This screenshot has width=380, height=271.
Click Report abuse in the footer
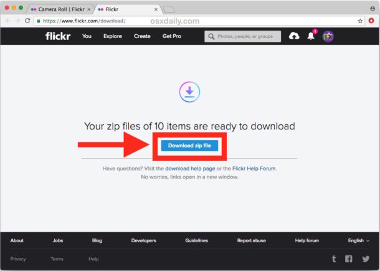[x=252, y=240]
